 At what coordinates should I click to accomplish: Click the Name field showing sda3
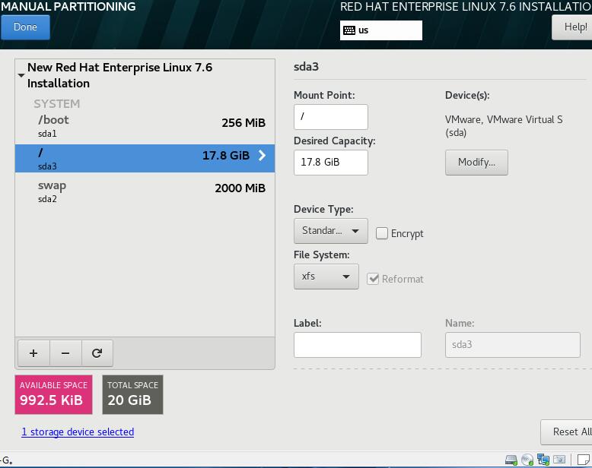click(x=513, y=345)
